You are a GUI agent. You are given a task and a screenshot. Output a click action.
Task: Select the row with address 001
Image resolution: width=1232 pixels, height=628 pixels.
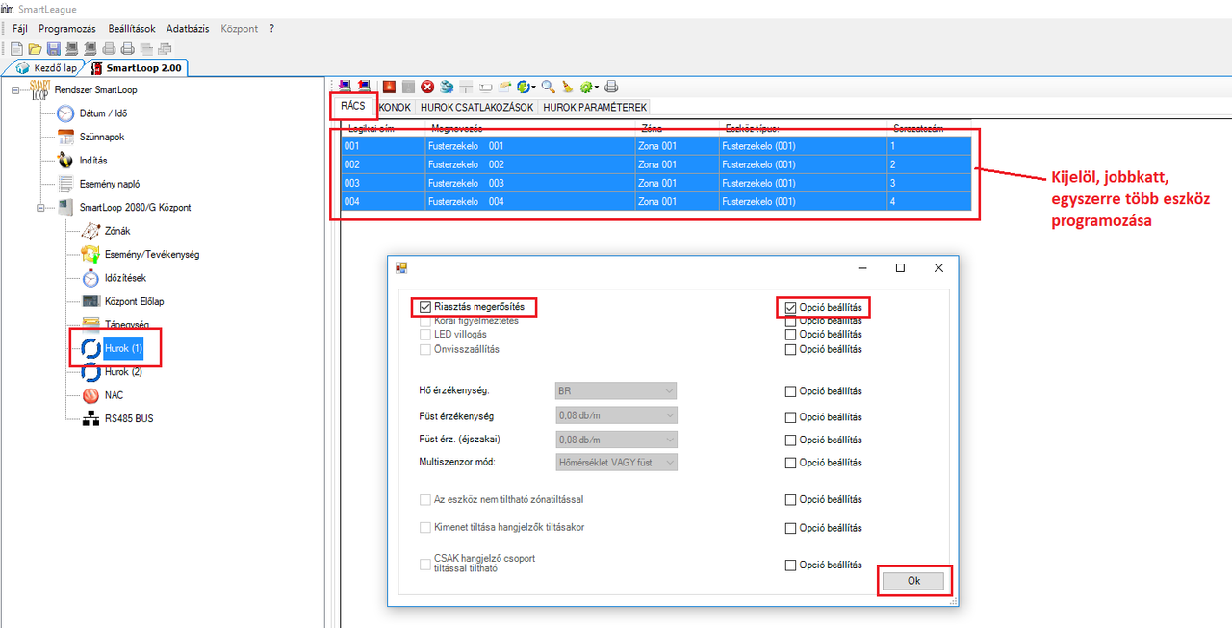point(656,146)
